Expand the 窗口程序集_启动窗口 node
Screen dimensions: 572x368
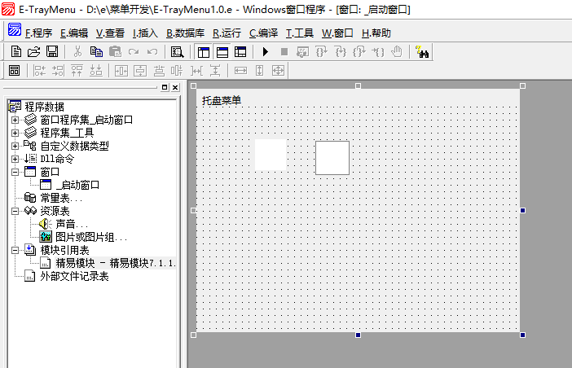pos(15,120)
